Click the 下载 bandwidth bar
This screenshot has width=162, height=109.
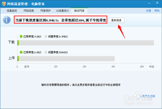86,43
